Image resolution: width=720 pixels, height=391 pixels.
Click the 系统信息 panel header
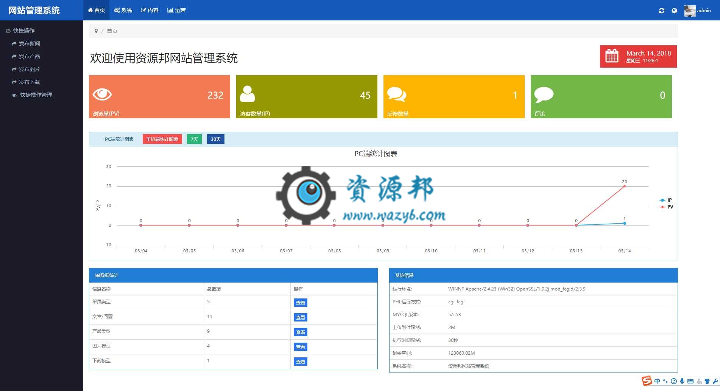coord(533,275)
